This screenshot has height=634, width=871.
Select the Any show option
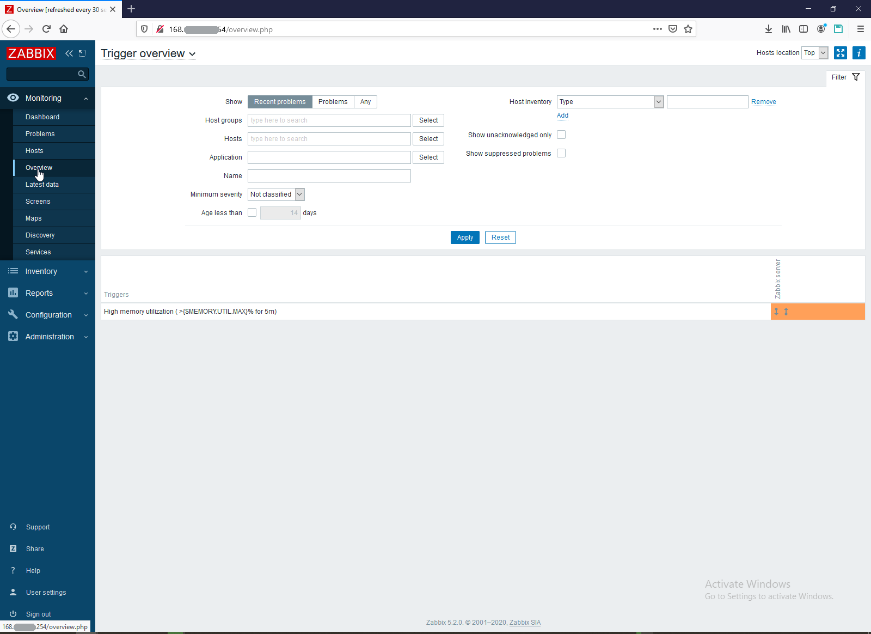pos(365,102)
